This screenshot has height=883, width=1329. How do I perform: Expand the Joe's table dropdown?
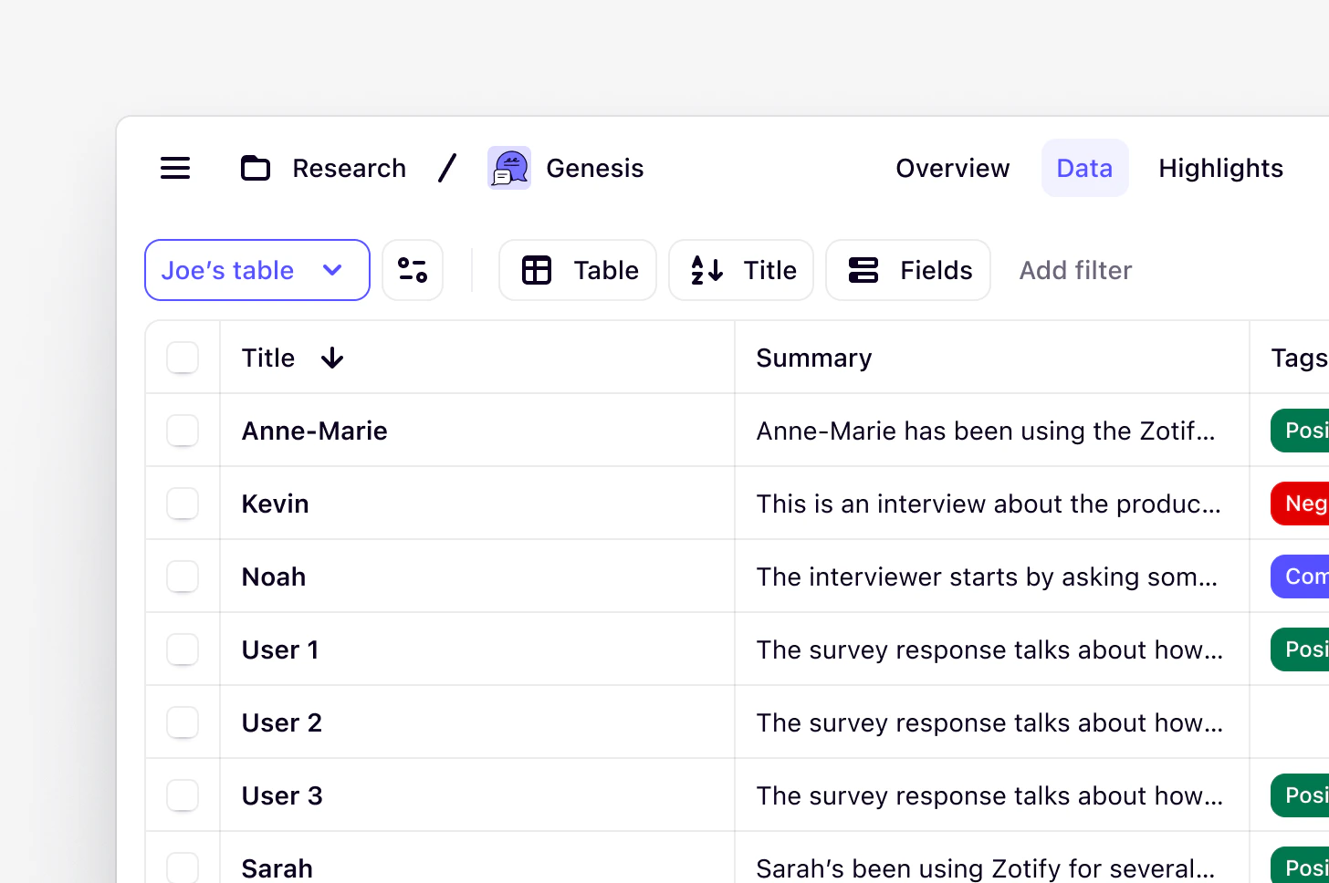257,270
